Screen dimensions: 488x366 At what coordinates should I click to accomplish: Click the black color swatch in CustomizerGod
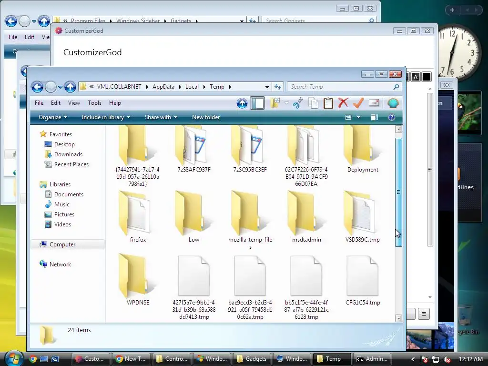click(x=427, y=77)
